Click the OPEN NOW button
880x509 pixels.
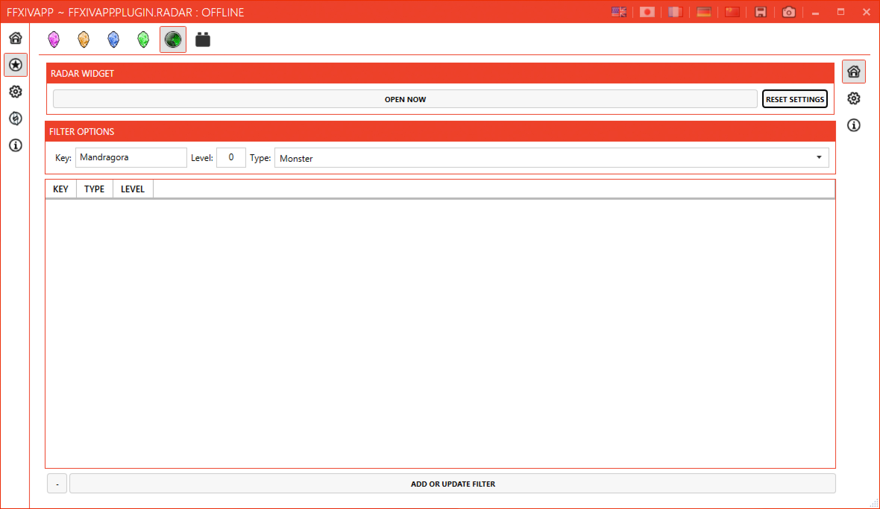point(405,99)
